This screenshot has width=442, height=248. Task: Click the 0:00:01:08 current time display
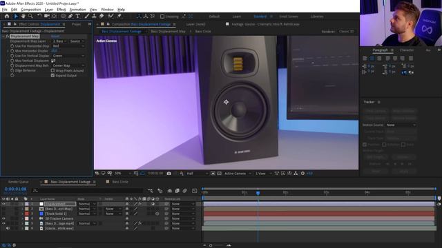coord(15,189)
